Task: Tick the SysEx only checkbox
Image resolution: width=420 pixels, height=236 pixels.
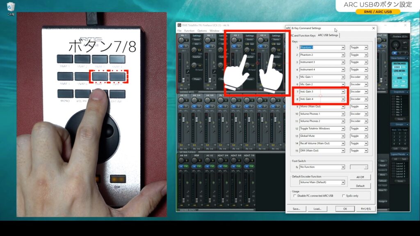Action: [344, 196]
